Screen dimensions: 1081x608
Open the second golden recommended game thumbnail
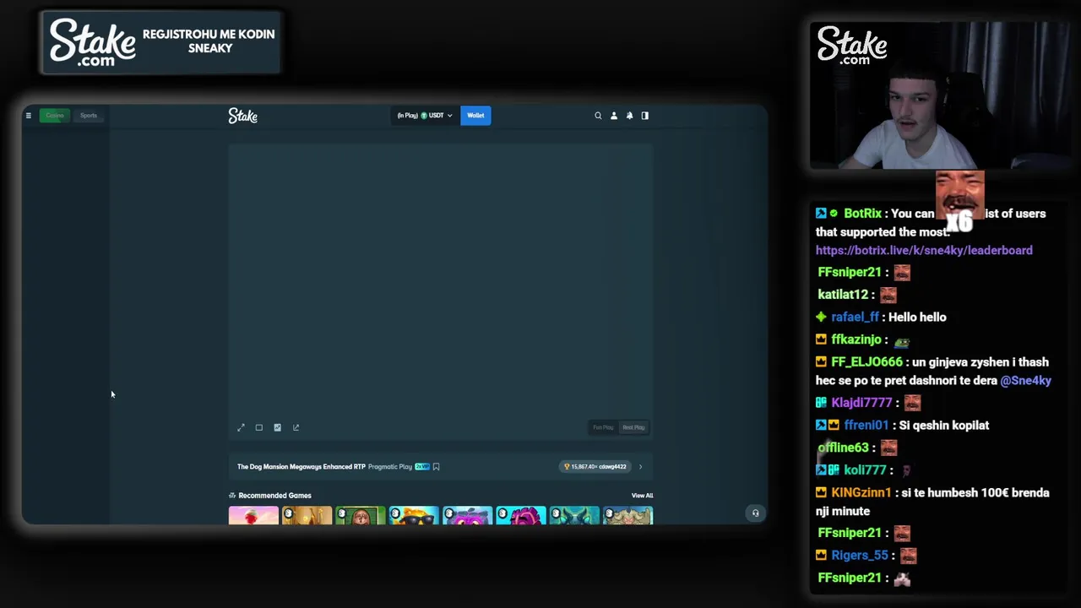307,515
